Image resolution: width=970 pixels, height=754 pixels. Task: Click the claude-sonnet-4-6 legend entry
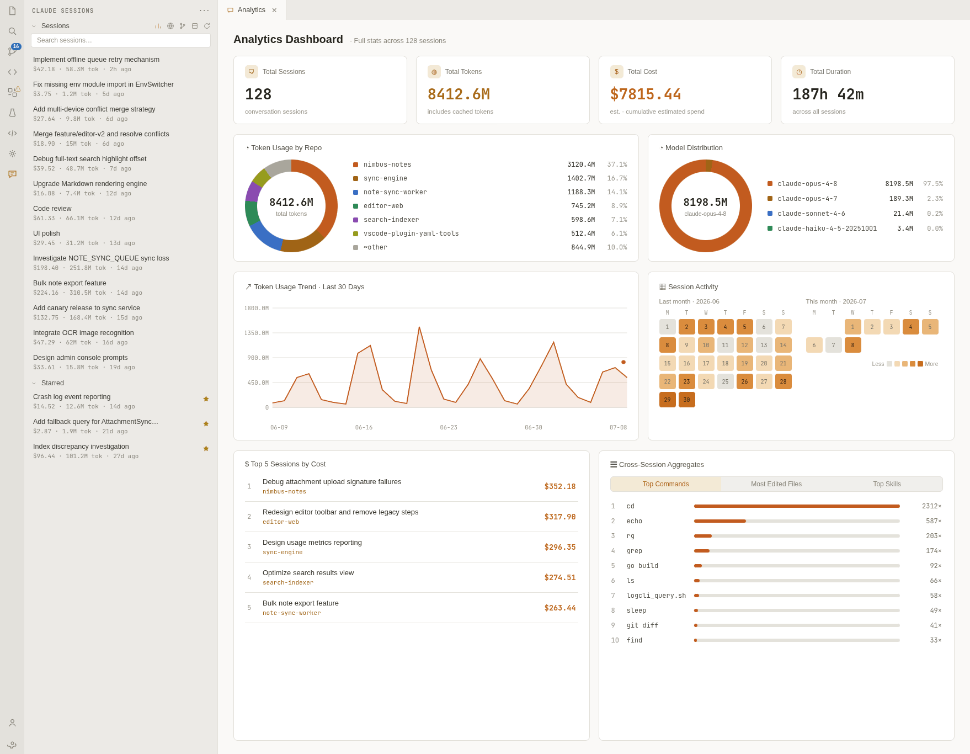(x=855, y=214)
